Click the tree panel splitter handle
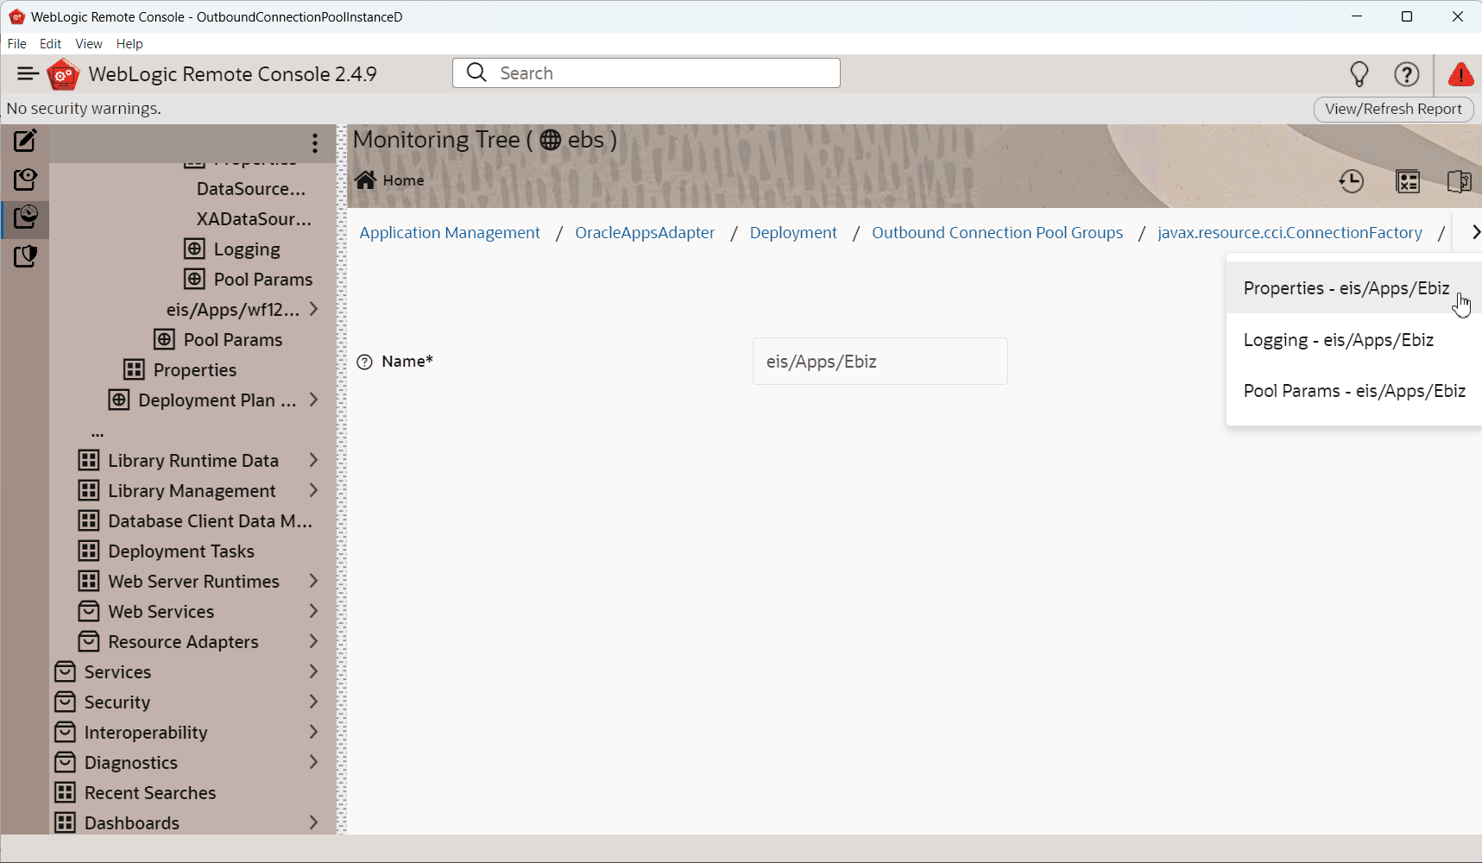This screenshot has width=1482, height=863. 342,479
